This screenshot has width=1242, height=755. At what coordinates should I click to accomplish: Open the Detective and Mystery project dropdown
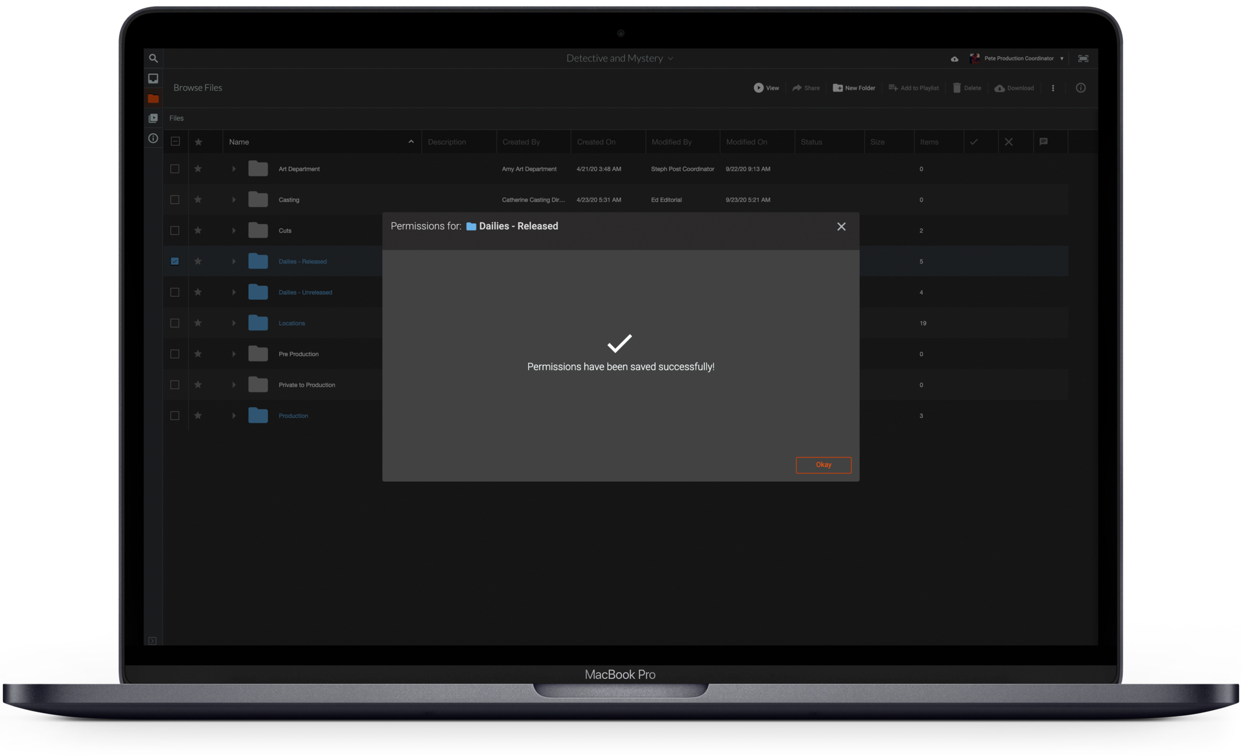(x=619, y=58)
